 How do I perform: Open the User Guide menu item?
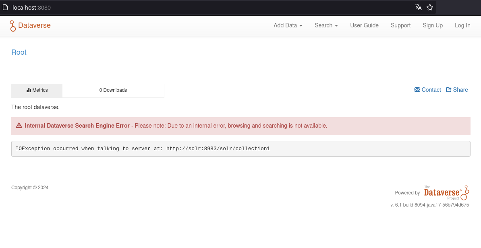pyautogui.click(x=364, y=25)
